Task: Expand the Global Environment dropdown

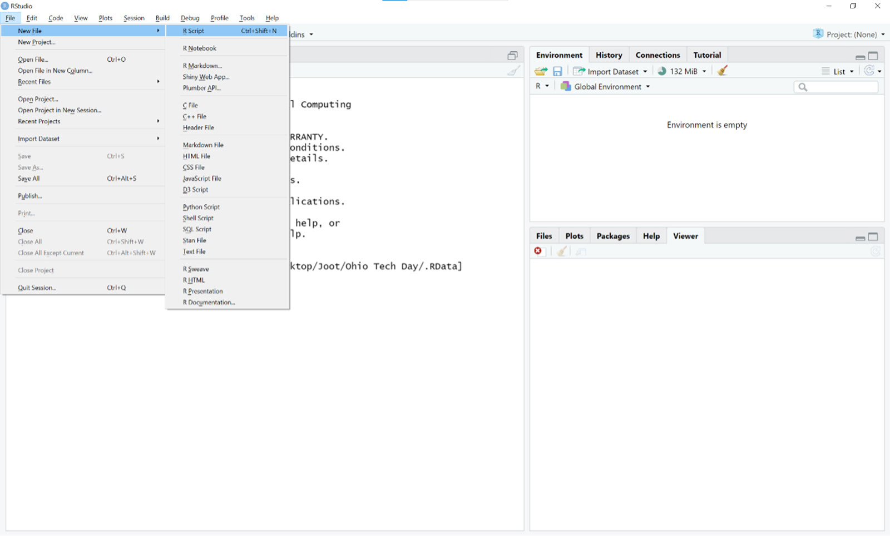Action: coord(648,87)
